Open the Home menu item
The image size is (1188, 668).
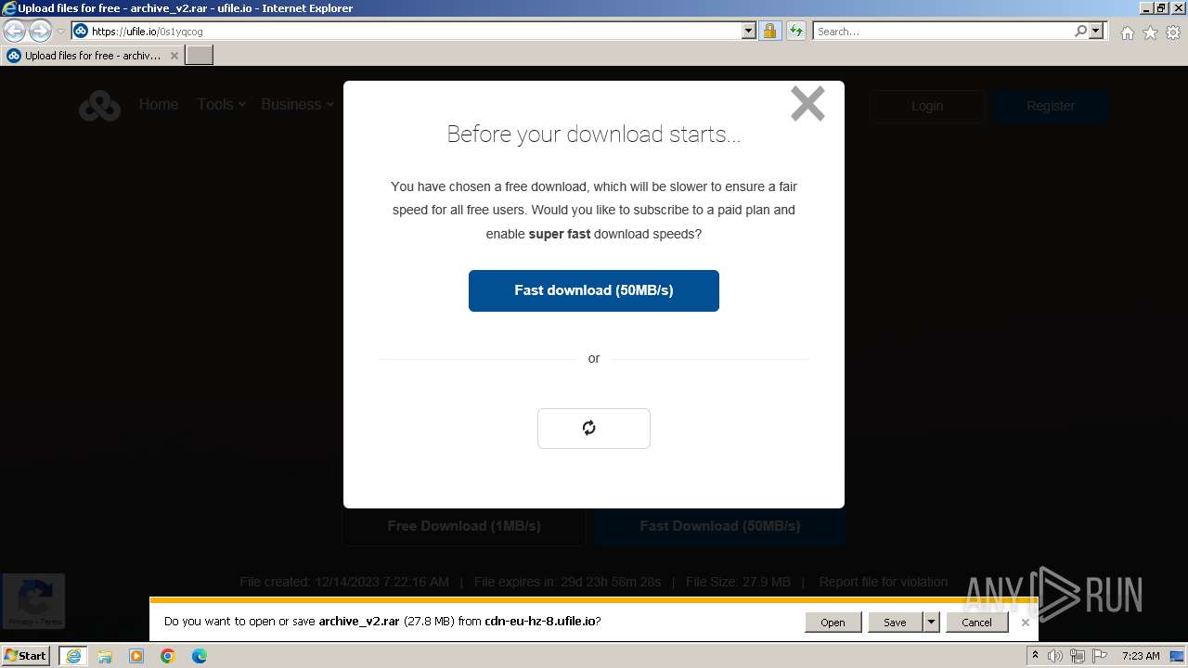click(159, 105)
